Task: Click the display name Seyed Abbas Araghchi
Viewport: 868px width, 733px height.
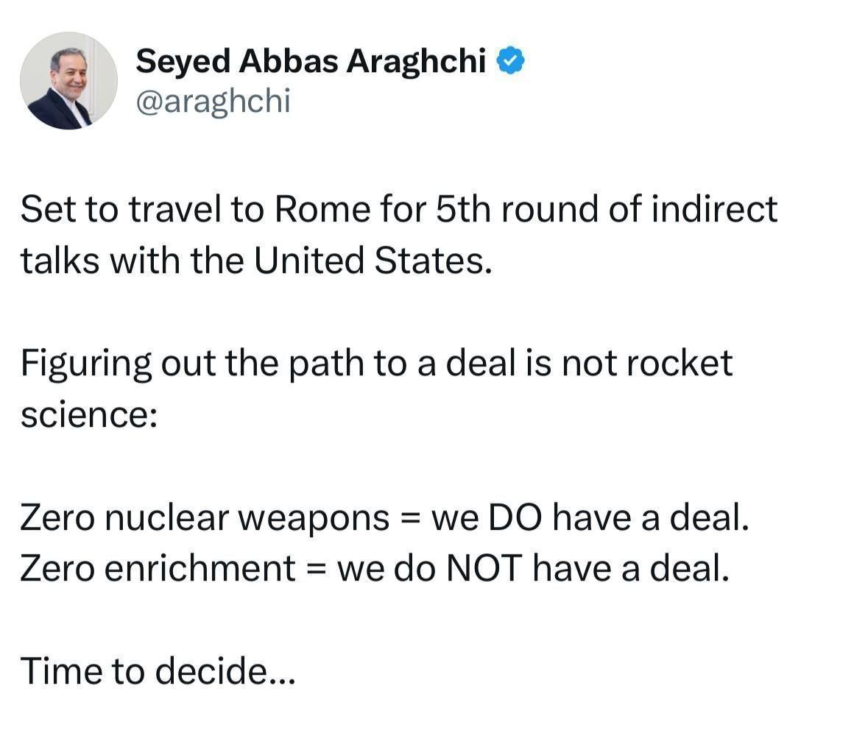Action: coord(311,63)
